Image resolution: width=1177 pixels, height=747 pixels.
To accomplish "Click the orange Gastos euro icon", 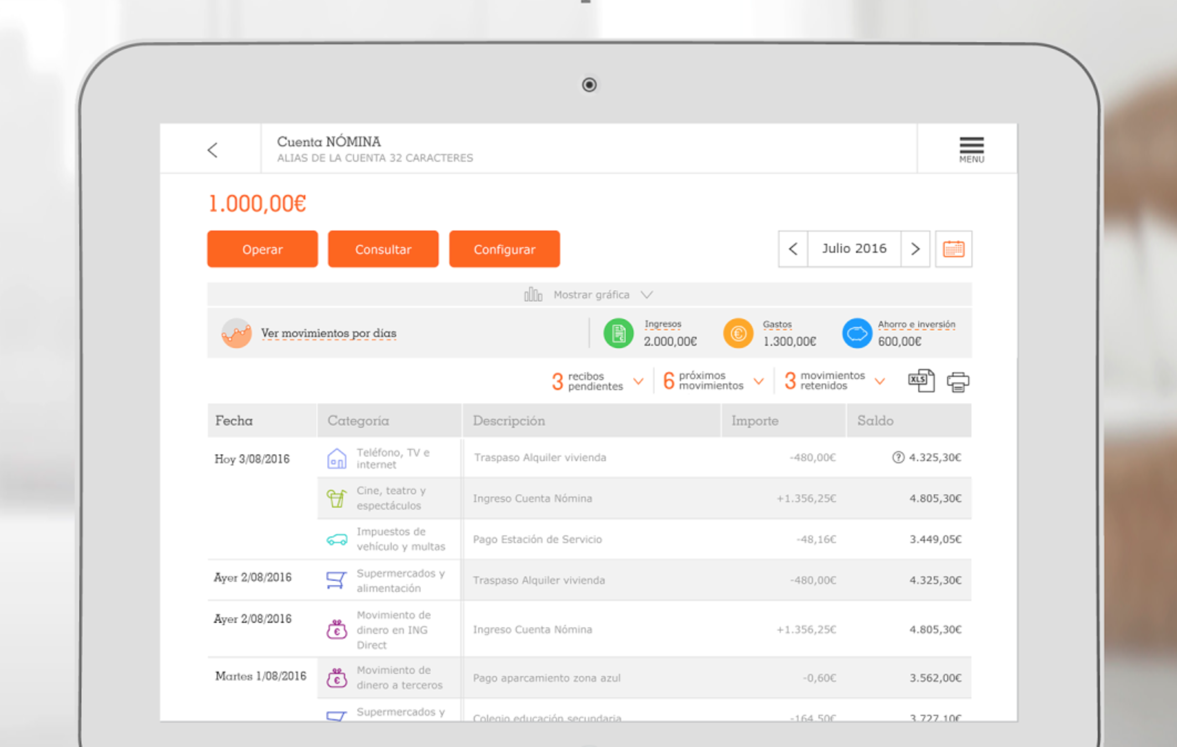I will 738,333.
